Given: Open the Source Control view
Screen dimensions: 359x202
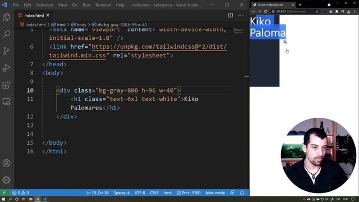Looking at the screenshot, I should [x=6, y=51].
